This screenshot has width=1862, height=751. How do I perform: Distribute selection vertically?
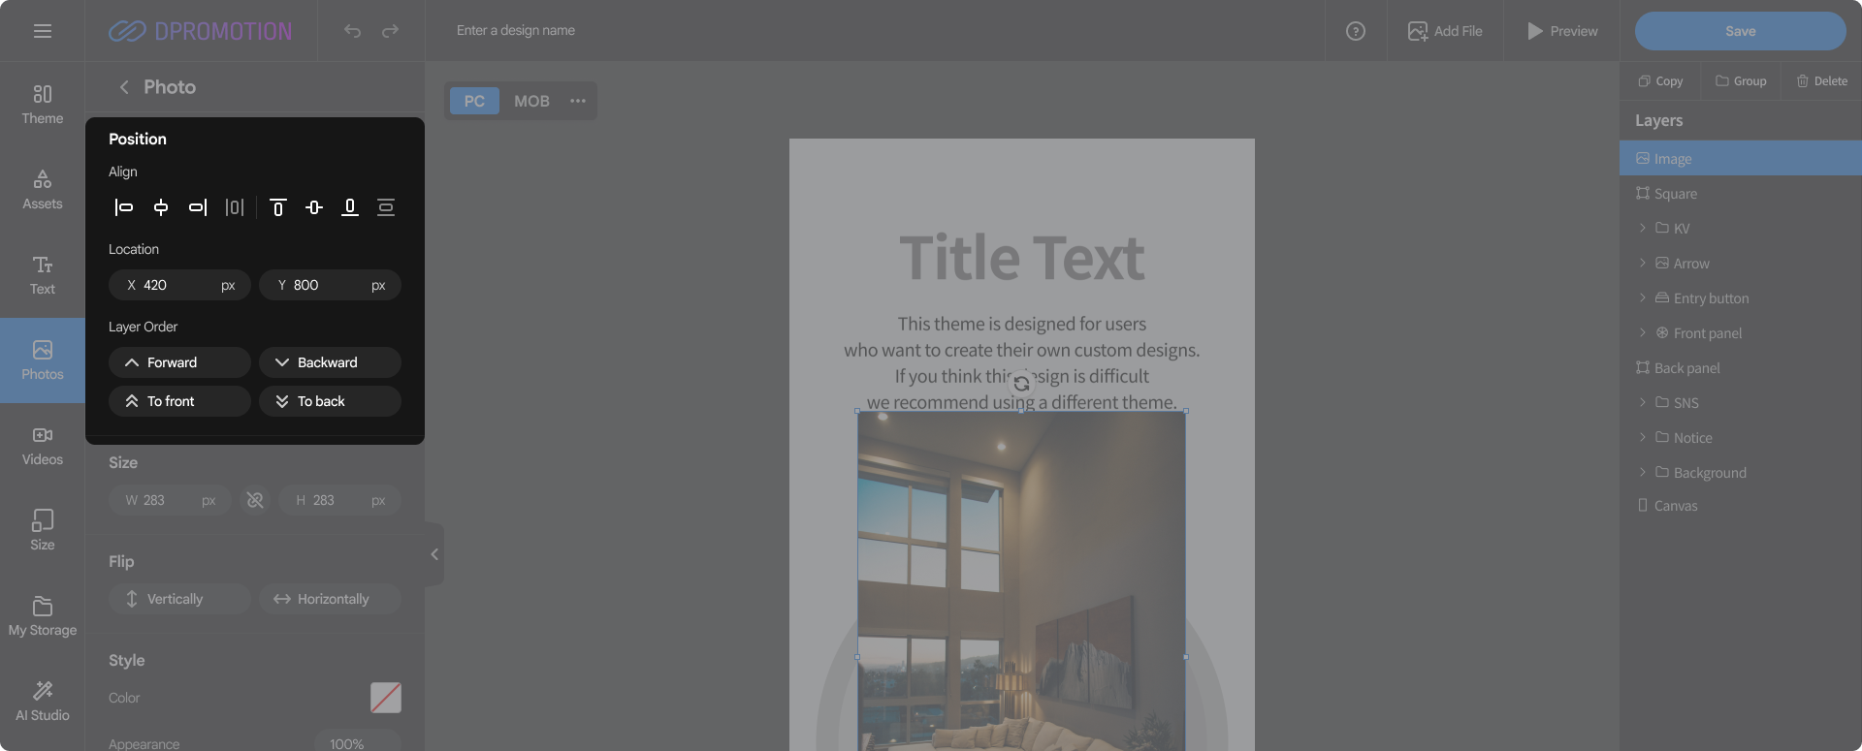(x=386, y=207)
